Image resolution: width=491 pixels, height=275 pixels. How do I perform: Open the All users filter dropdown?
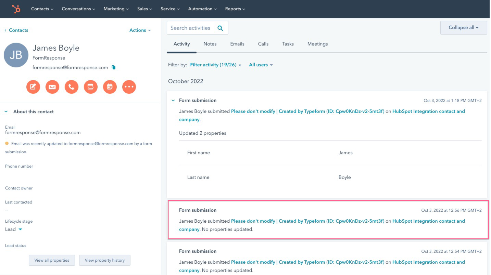pos(261,65)
